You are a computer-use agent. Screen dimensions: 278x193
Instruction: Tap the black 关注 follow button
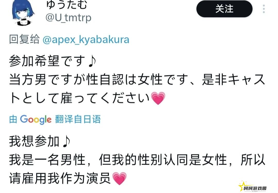pos(224,9)
